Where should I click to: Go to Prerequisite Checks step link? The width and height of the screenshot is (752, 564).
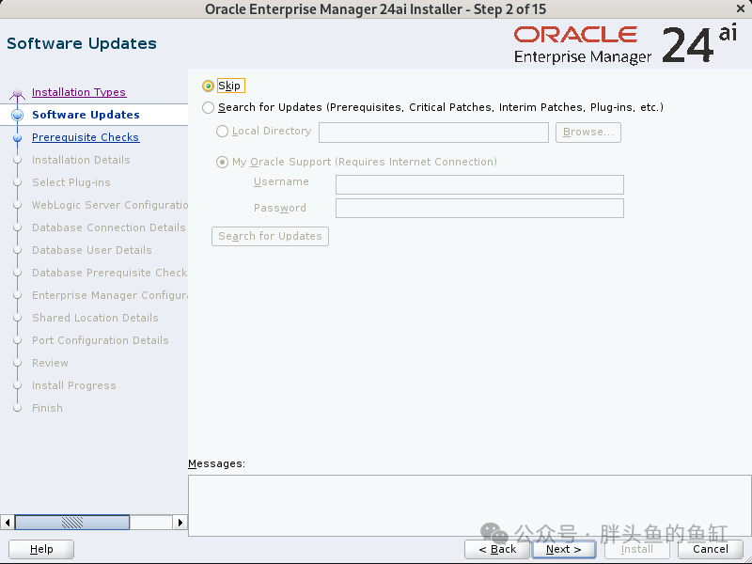[86, 137]
